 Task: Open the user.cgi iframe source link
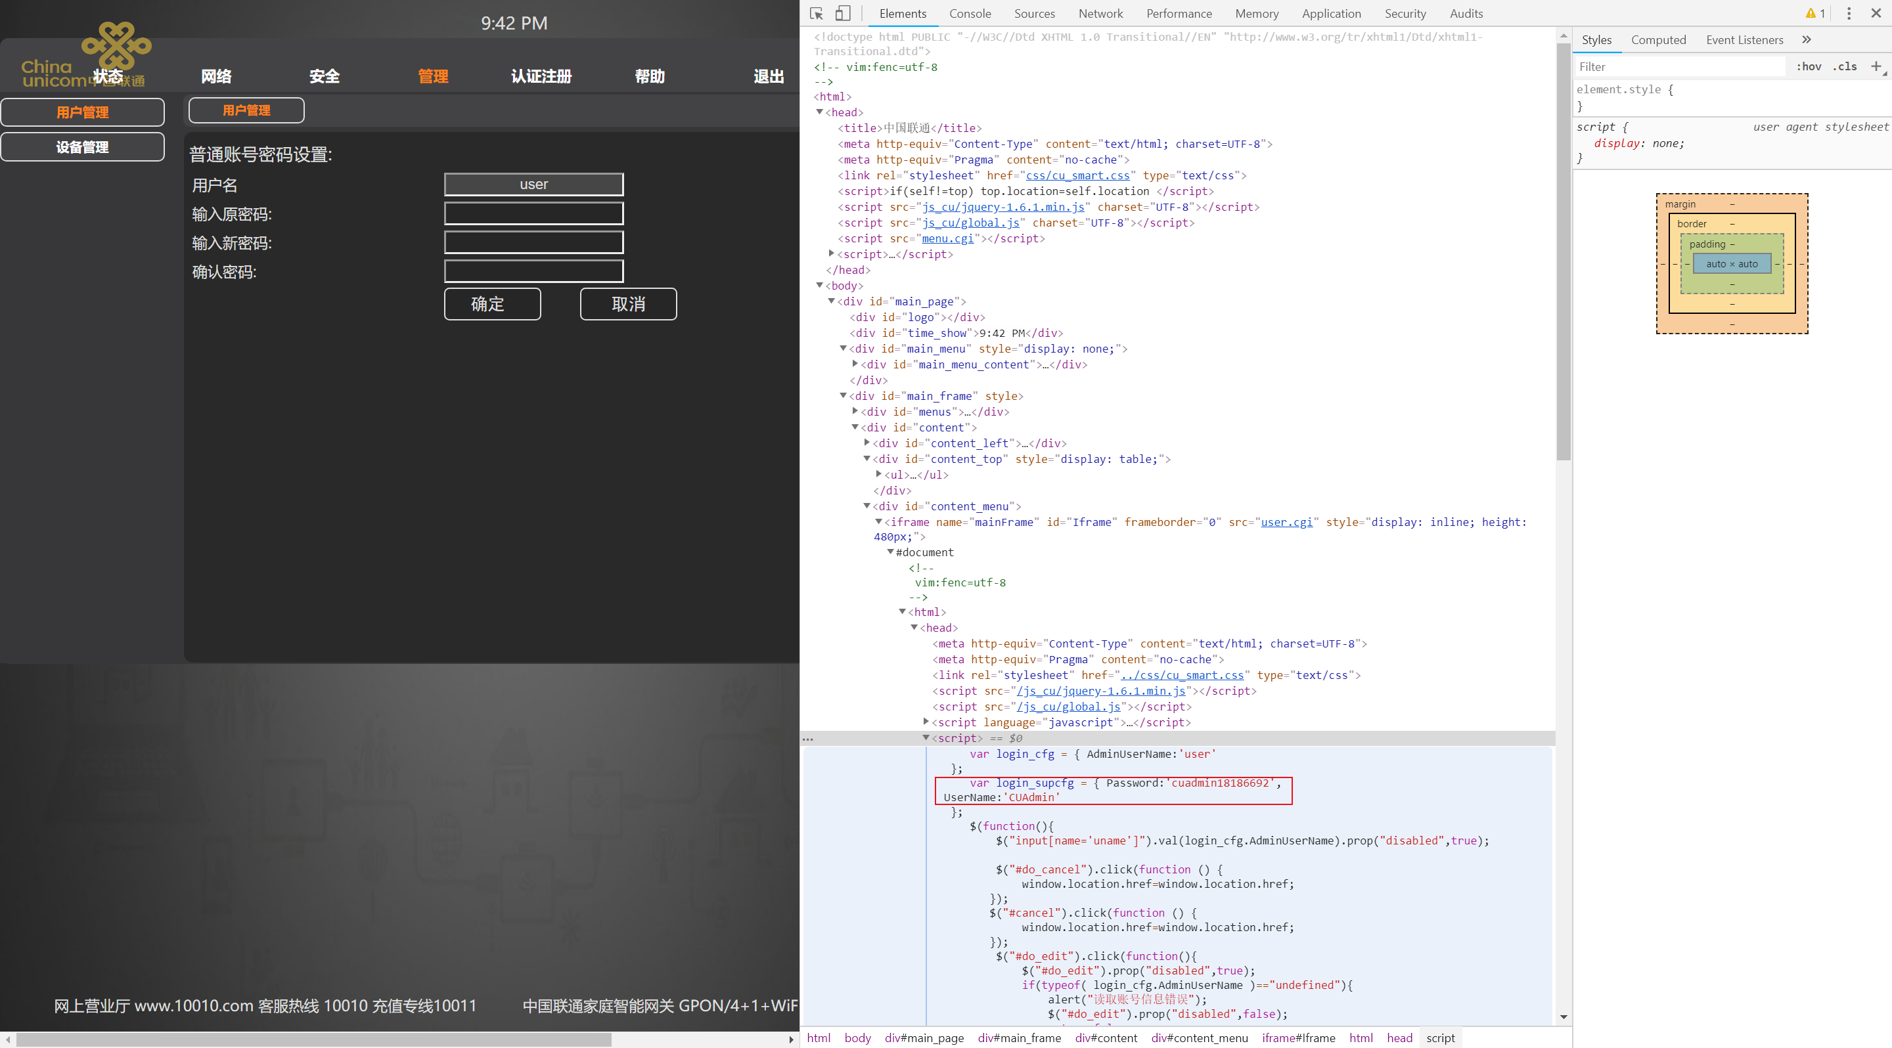coord(1286,522)
